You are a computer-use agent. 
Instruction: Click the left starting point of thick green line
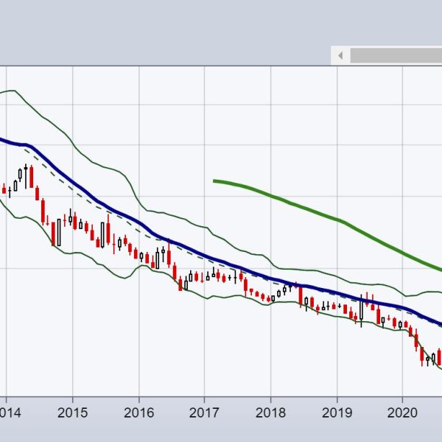coord(214,180)
